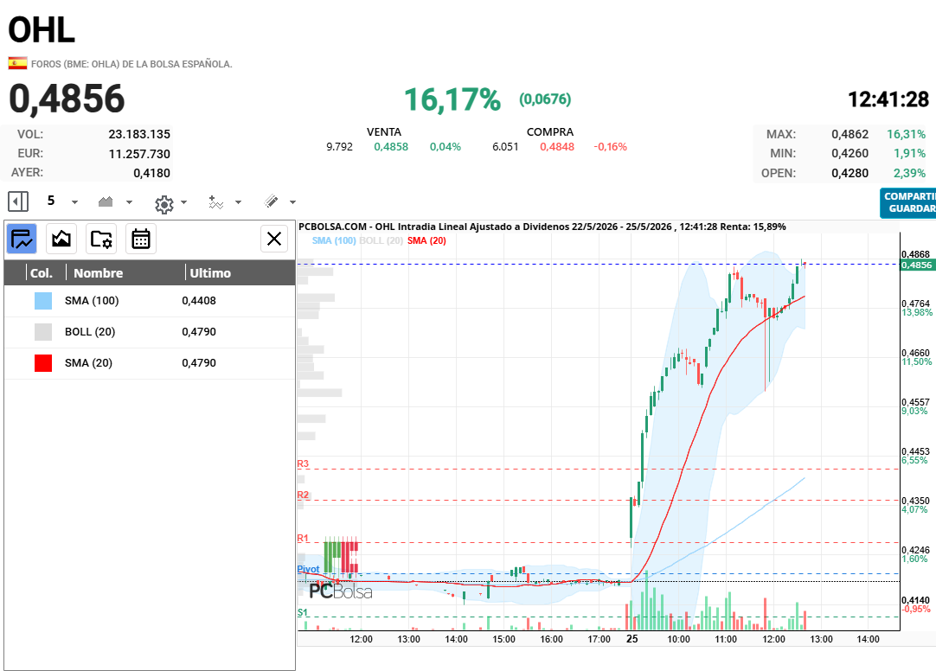Click the EUR value 11.257.730
This screenshot has width=936, height=671.
click(x=139, y=154)
